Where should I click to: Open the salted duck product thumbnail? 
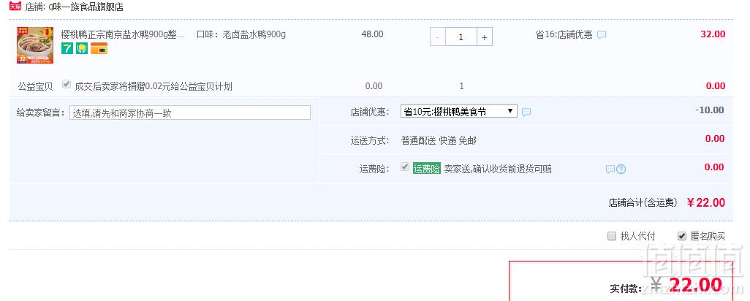click(x=35, y=45)
